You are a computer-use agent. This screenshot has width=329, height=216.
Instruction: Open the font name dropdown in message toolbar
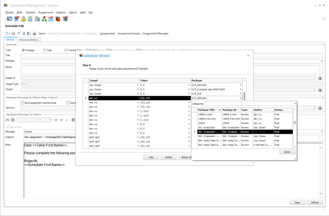tap(37, 120)
